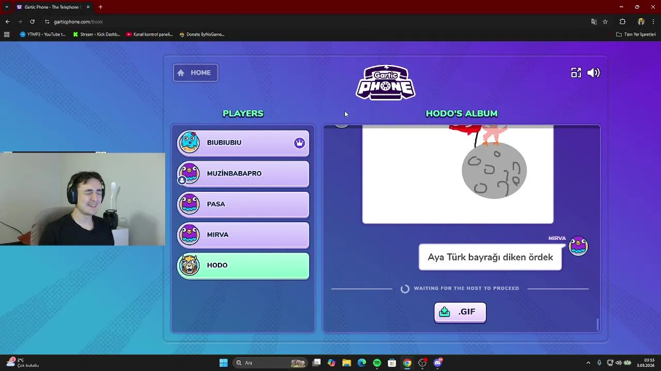Open volume control in tray
Screen dimensions: 661x371
[619, 363]
